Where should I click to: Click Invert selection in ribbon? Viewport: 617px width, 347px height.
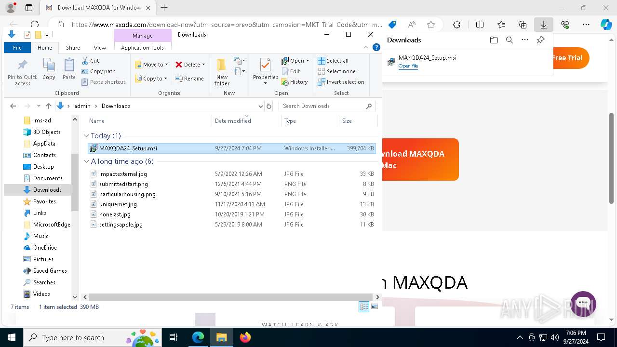(x=341, y=82)
